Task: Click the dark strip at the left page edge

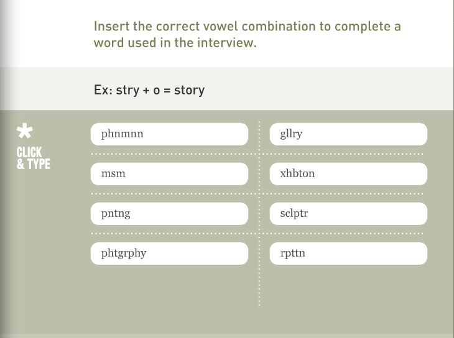Action: click(x=5, y=186)
